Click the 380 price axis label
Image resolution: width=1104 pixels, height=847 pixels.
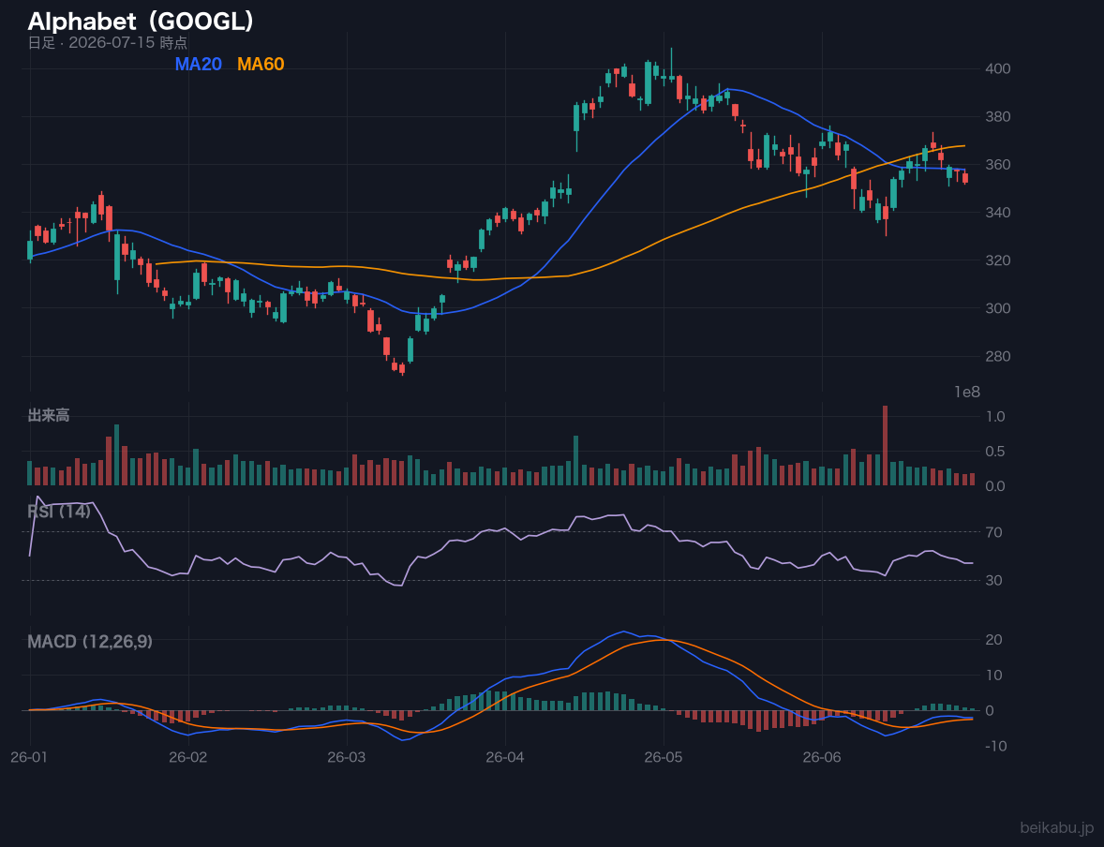[998, 116]
